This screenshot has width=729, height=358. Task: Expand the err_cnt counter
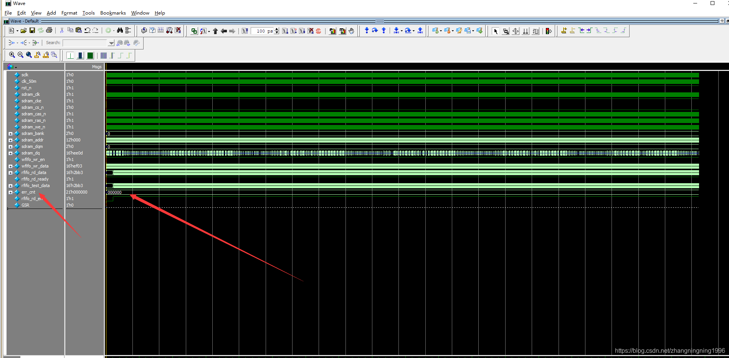tap(11, 192)
